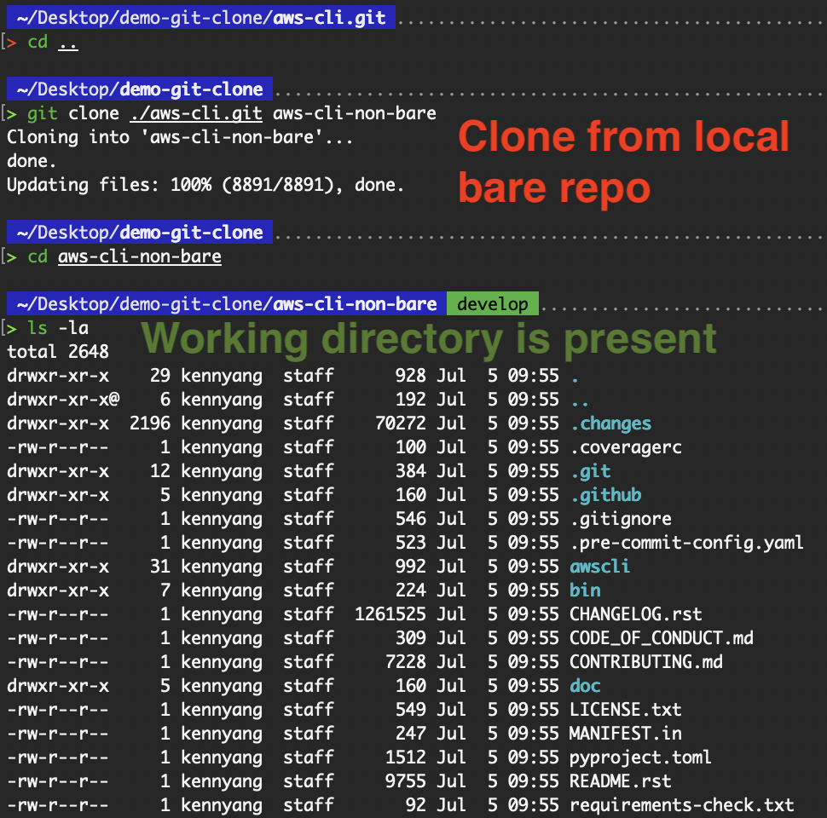This screenshot has width=827, height=818.
Task: Click the size '1512' in pyproject.toml row
Action: pyautogui.click(x=406, y=758)
